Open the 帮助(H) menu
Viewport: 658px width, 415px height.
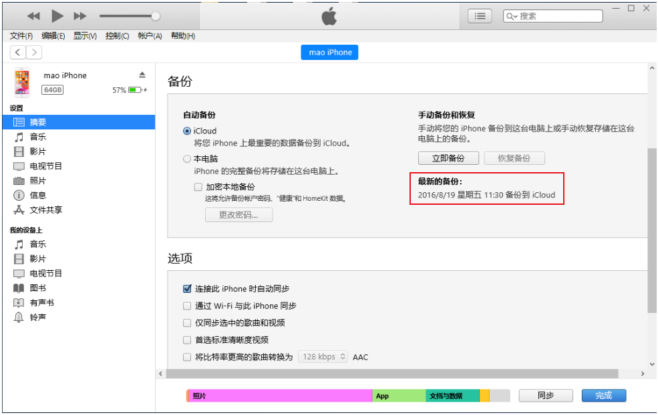tap(183, 36)
